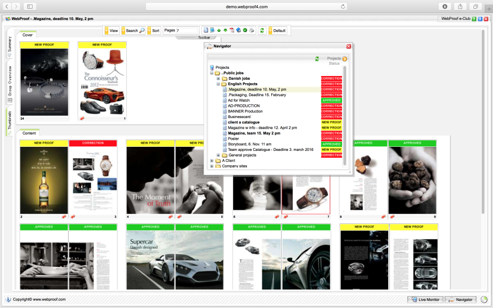Expand the Danish jobs folder
This screenshot has height=308, width=493.
pyautogui.click(x=218, y=79)
